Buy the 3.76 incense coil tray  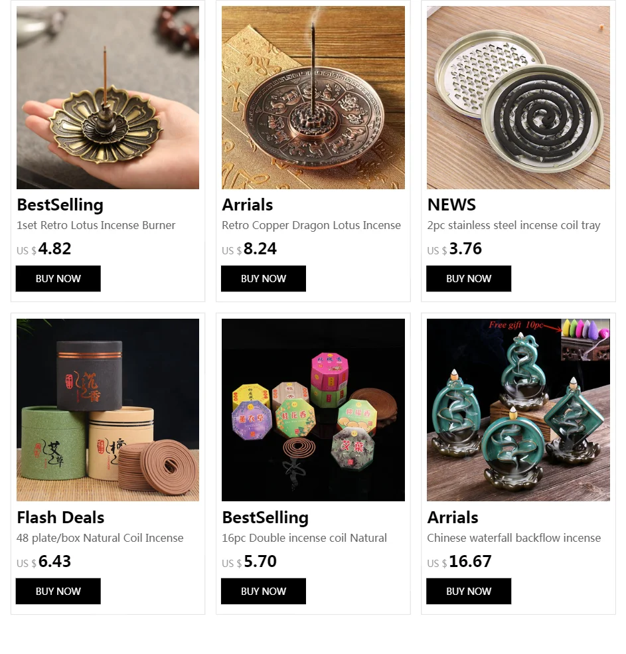tap(469, 279)
